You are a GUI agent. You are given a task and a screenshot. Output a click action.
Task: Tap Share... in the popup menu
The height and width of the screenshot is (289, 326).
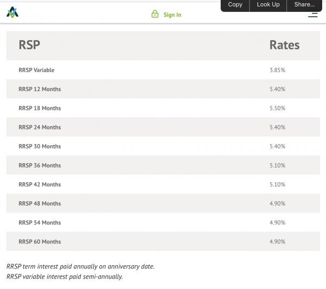click(x=304, y=5)
